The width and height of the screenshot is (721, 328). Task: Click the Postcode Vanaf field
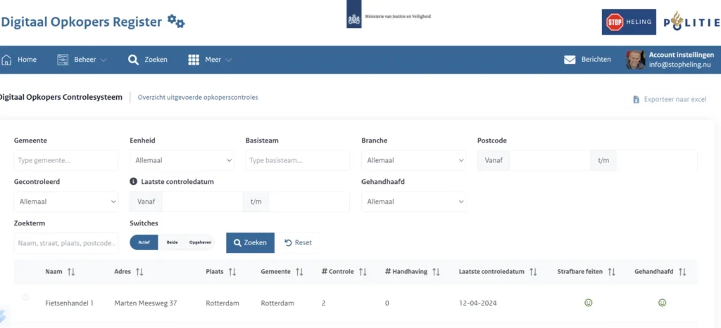point(549,161)
